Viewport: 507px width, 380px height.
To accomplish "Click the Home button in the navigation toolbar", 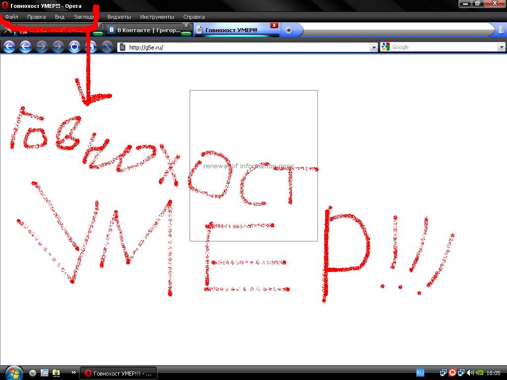I will click(x=91, y=47).
